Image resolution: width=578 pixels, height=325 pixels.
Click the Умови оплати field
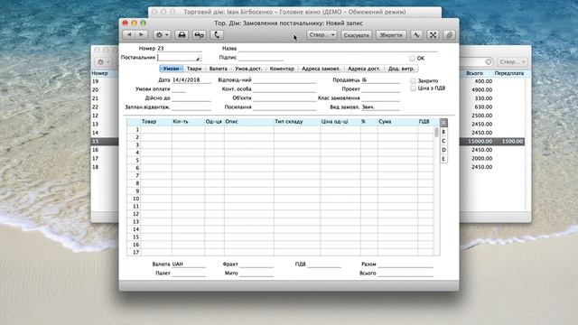click(x=179, y=89)
